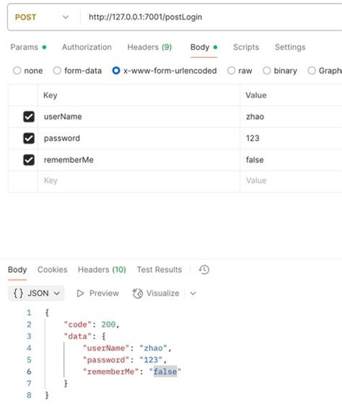
Task: Select the GraphQL body type
Action: coord(312,70)
